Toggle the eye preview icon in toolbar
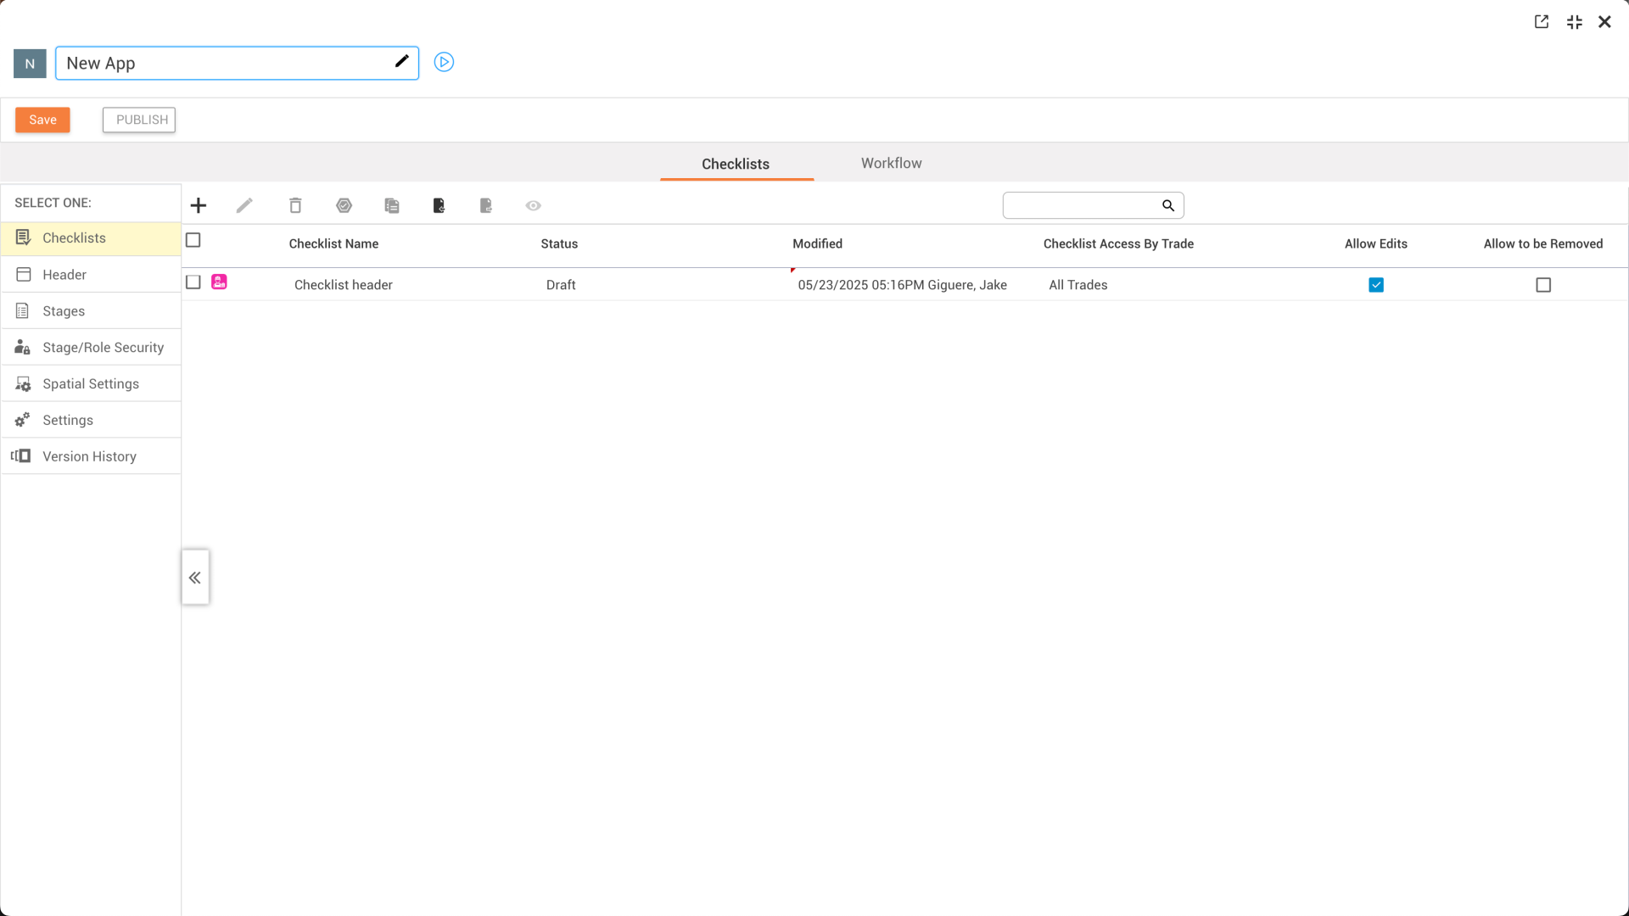This screenshot has width=1629, height=916. coord(533,205)
